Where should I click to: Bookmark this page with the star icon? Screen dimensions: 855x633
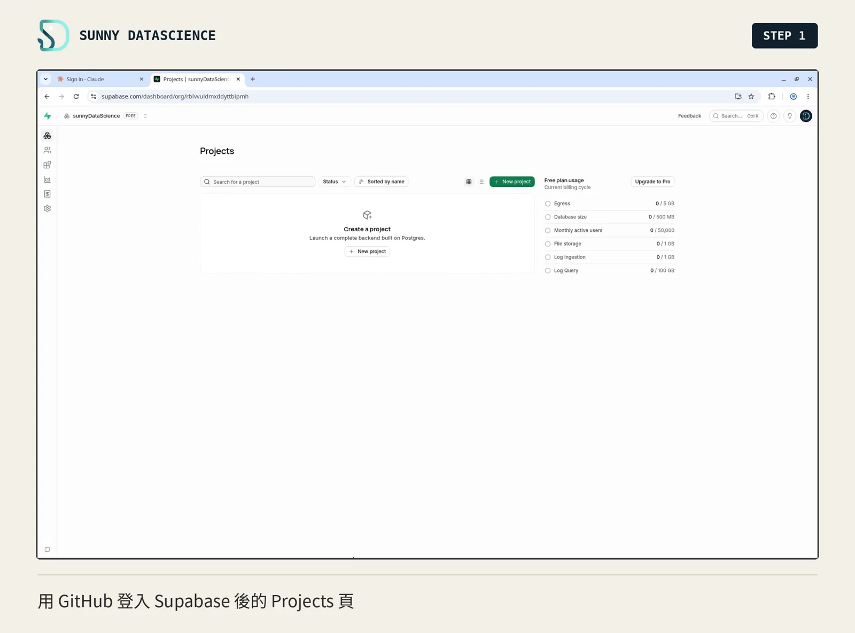click(751, 97)
